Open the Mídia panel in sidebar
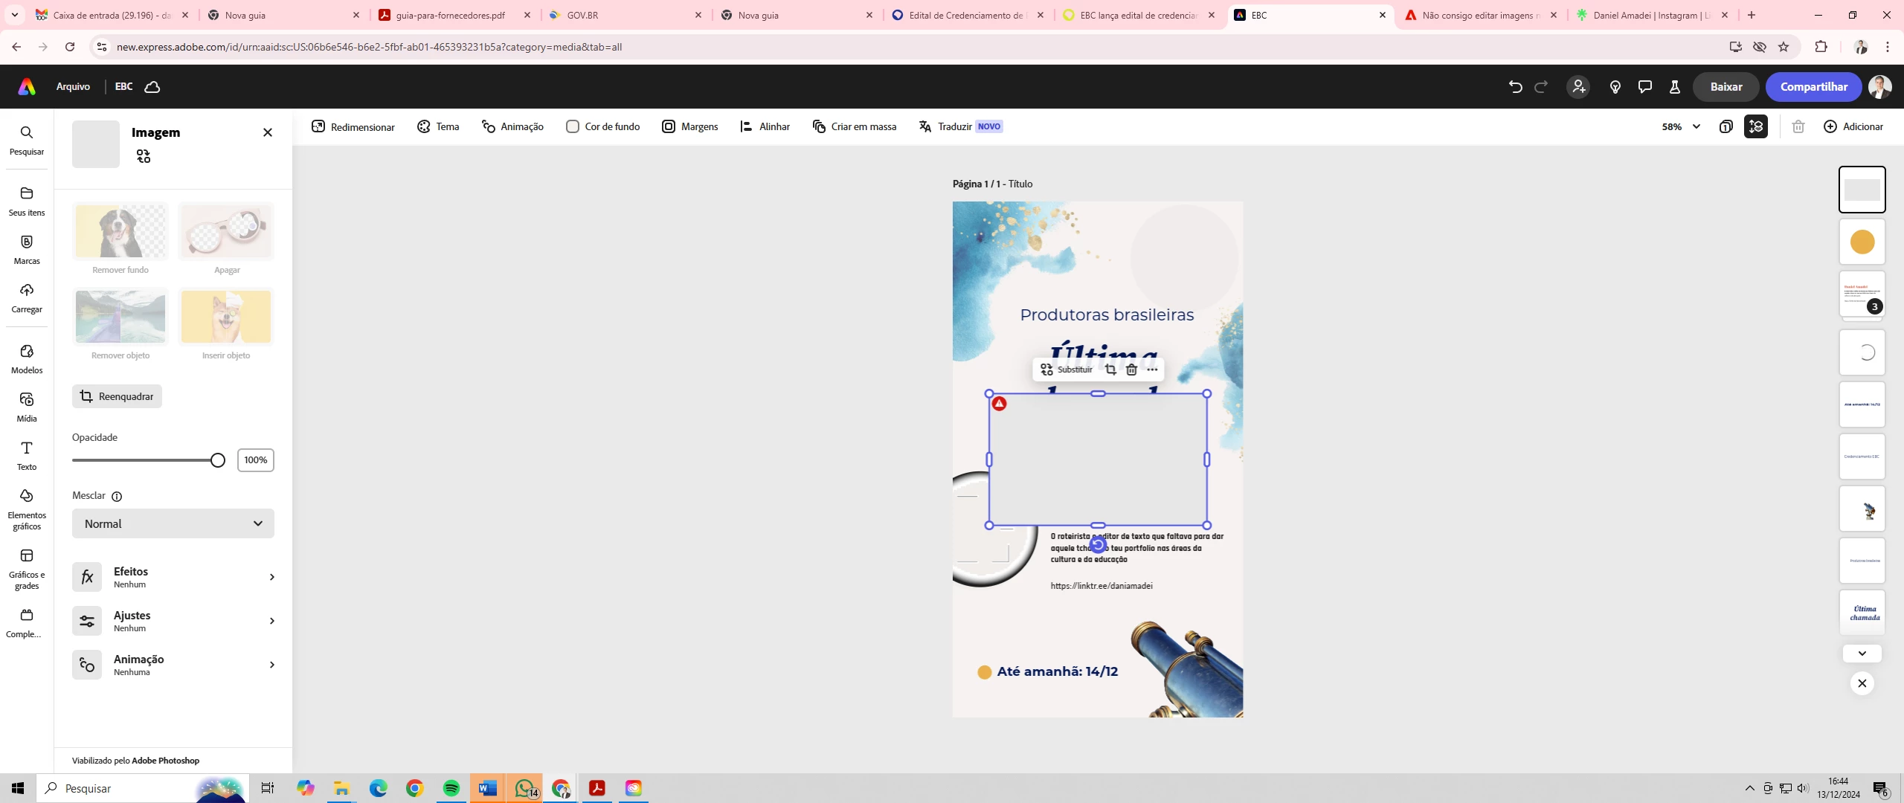This screenshot has height=803, width=1904. tap(27, 406)
